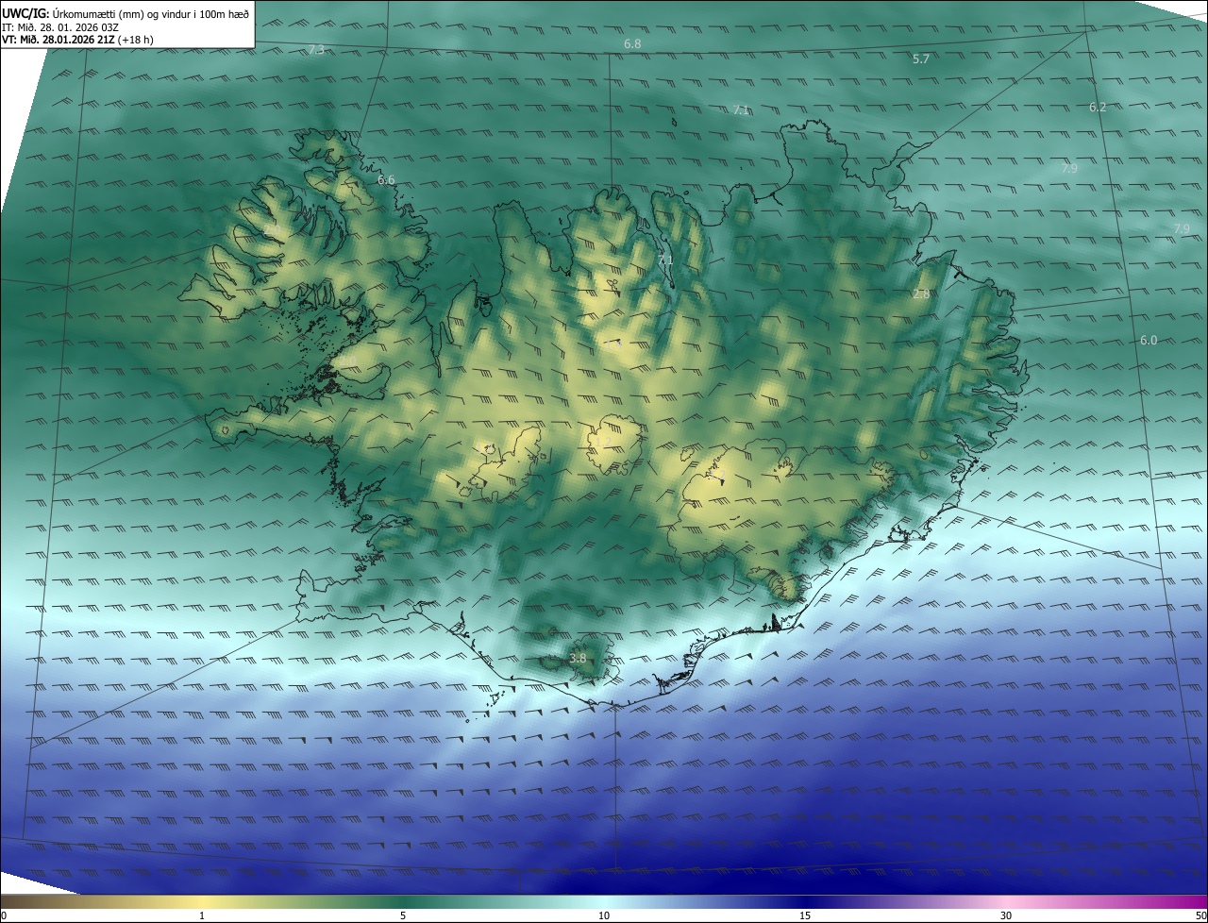Pick the pink color above the 30 tick

tap(1006, 901)
